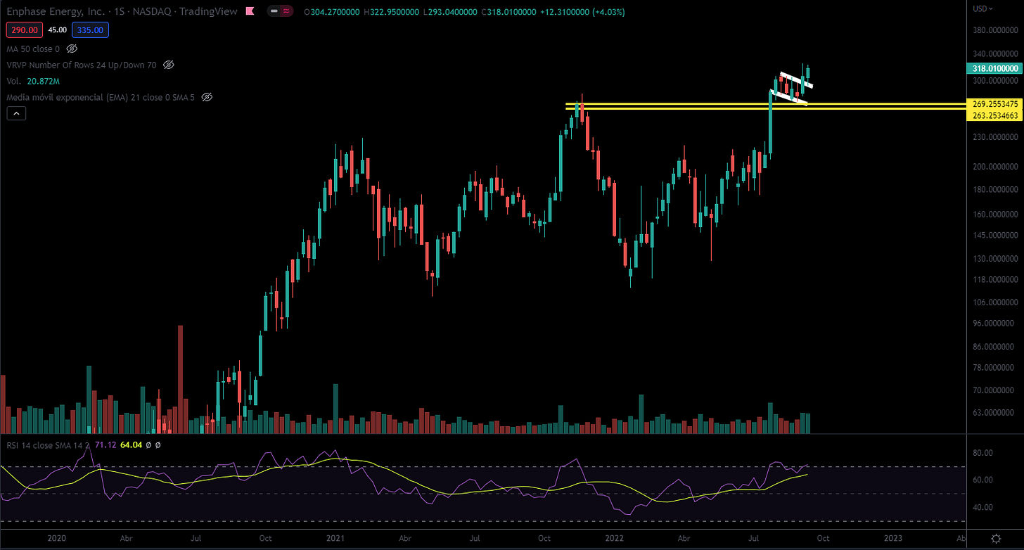Click the 318.0100000 current price label

(995, 68)
